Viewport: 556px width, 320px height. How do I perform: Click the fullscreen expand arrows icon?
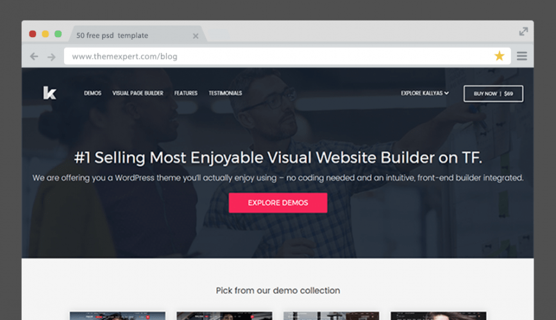click(x=523, y=31)
